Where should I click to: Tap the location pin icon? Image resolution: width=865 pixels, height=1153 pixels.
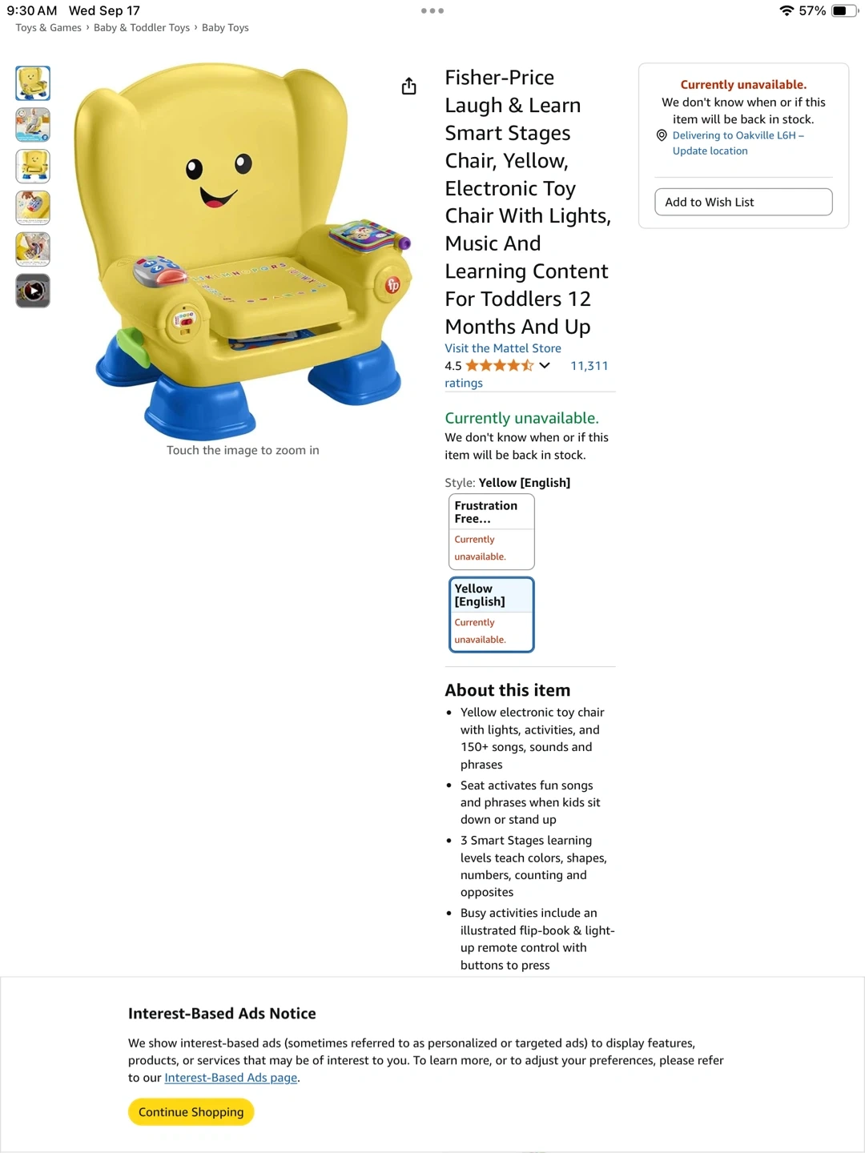click(662, 135)
